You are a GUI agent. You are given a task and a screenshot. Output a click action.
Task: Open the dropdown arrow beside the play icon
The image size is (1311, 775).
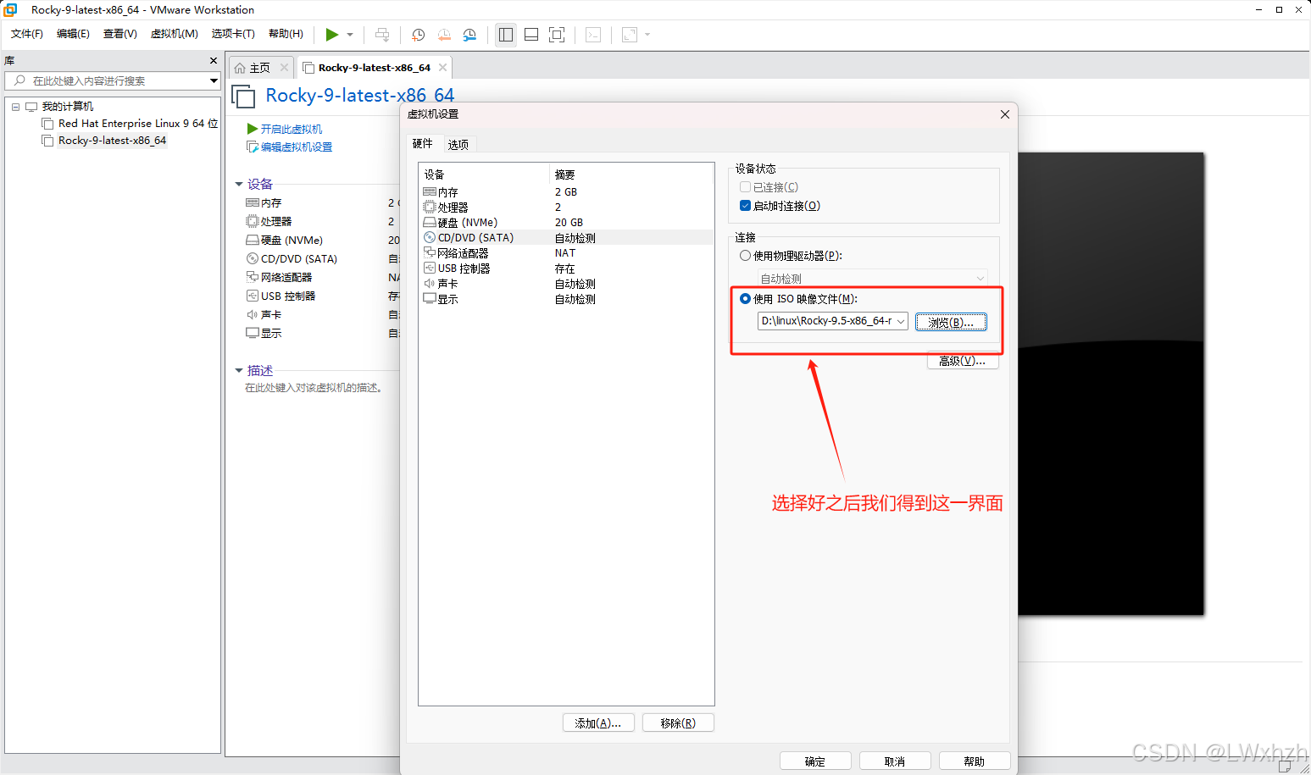350,35
